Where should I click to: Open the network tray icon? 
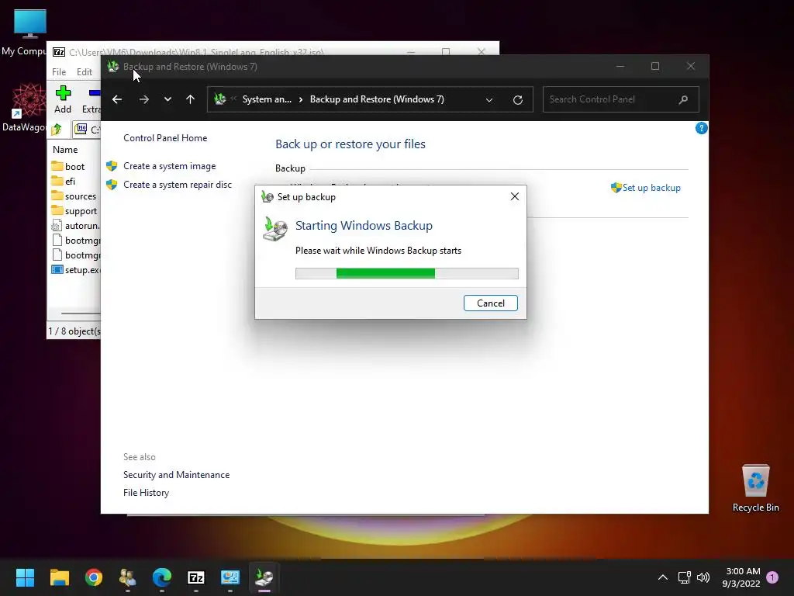pyautogui.click(x=685, y=577)
